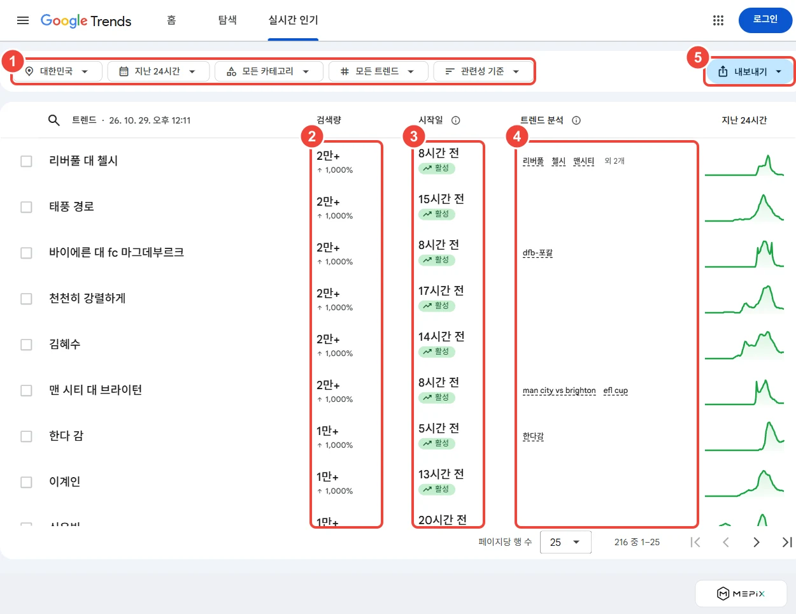Click the search magnifier icon in table header
Image resolution: width=796 pixels, height=614 pixels.
pos(54,120)
